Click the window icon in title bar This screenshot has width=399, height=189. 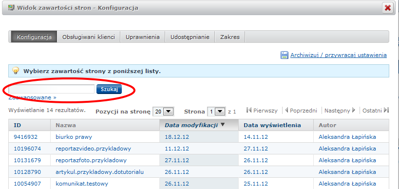12,8
